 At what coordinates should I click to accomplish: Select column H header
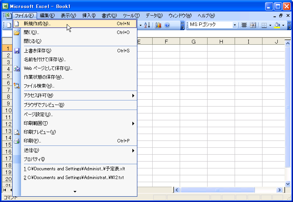[221, 42]
